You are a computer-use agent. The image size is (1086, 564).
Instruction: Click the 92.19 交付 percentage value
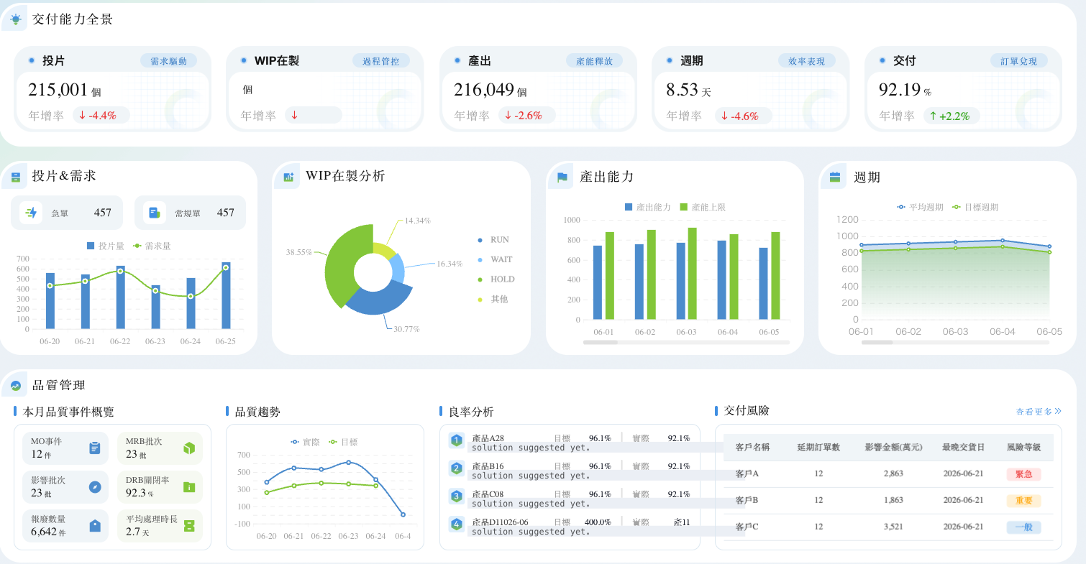tap(900, 90)
